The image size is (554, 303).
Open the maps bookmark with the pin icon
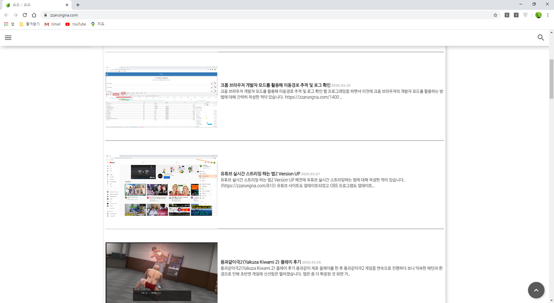(98, 24)
